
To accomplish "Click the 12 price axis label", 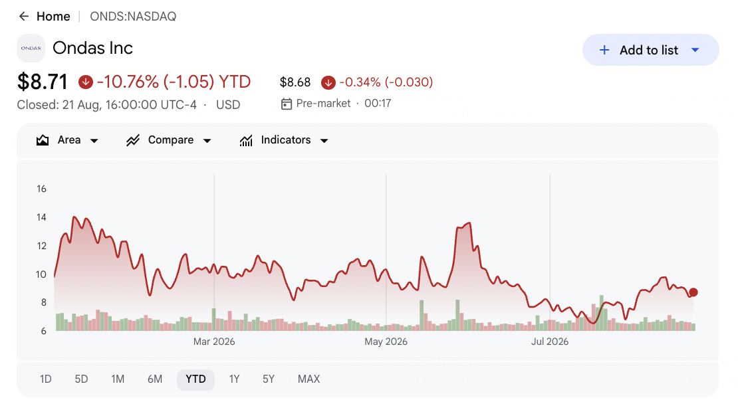I will 41,246.
